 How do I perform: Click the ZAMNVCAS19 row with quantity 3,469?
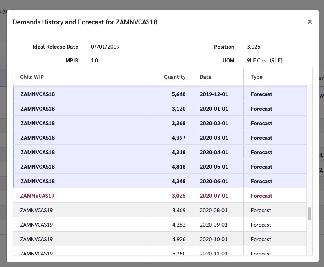pyautogui.click(x=160, y=210)
